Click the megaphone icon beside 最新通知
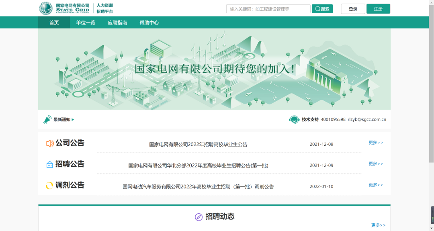This screenshot has width=434, height=231. pos(47,119)
